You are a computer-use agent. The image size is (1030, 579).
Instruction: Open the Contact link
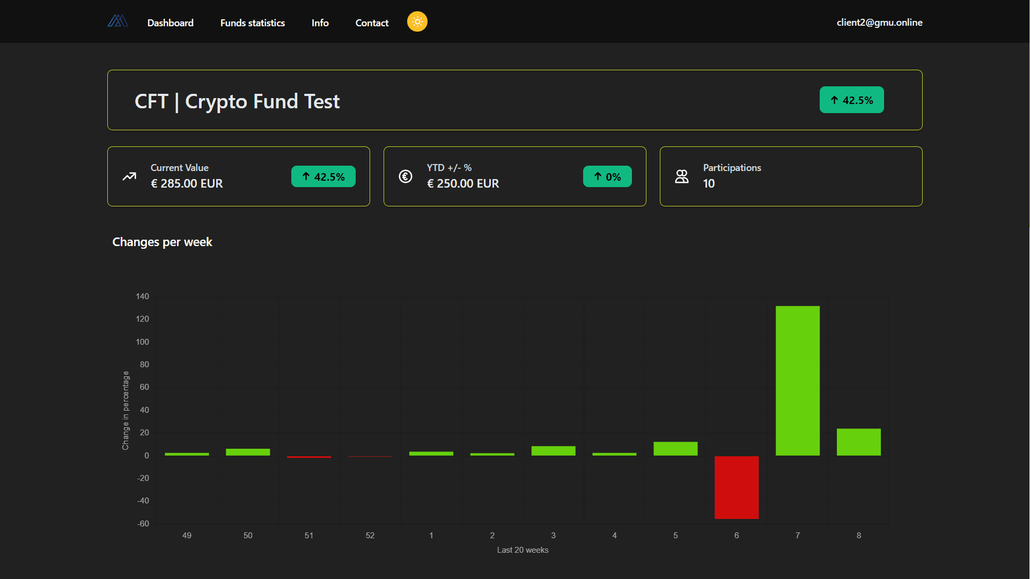[x=372, y=23]
